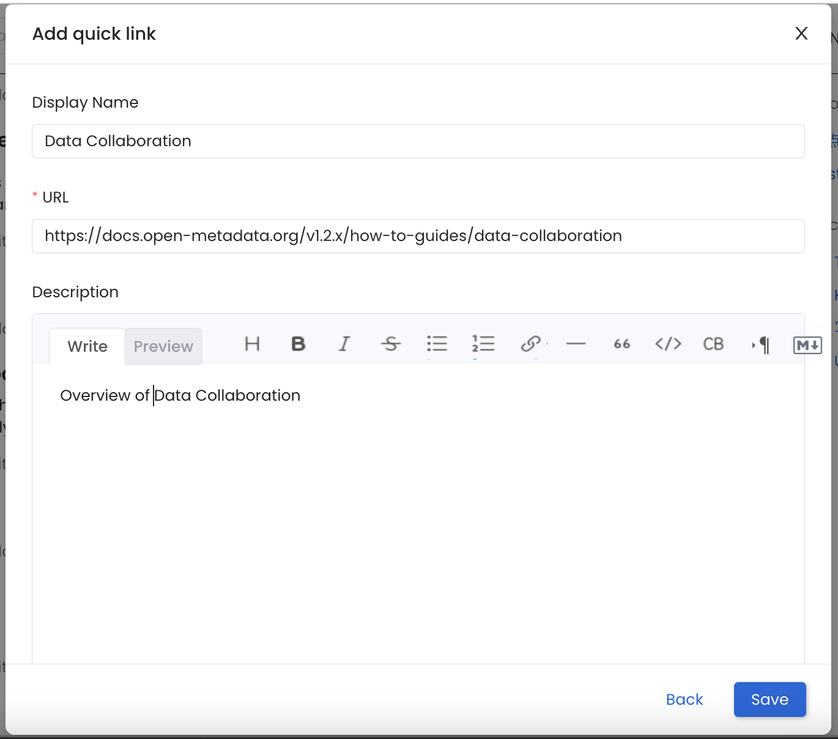Insert a code block with CB
The width and height of the screenshot is (838, 739).
713,344
